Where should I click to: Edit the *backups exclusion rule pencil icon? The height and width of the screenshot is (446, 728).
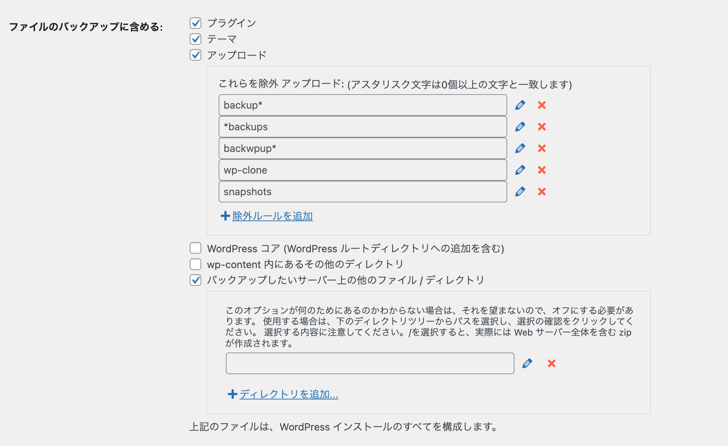(x=520, y=127)
